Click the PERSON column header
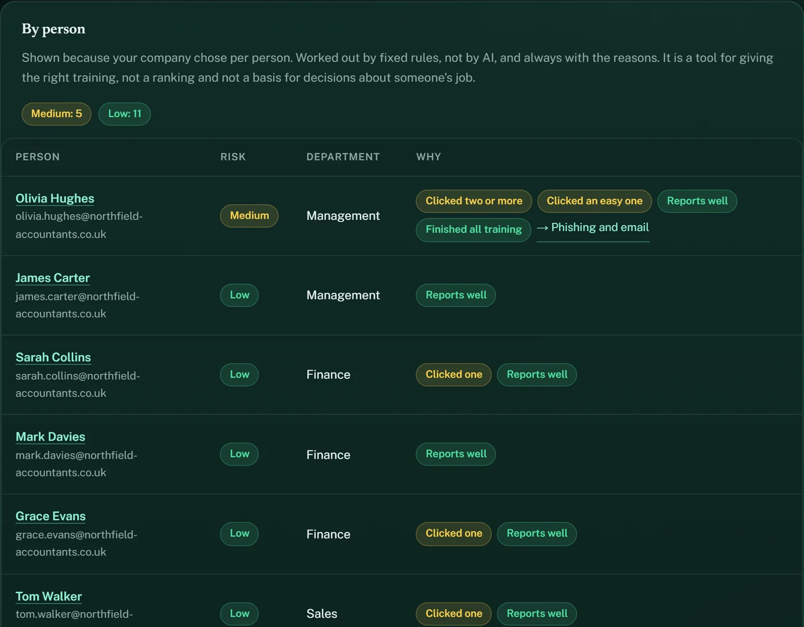 (x=37, y=157)
